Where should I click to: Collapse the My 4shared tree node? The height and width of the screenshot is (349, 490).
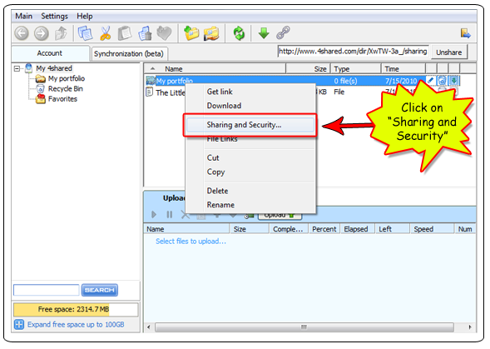tap(17, 68)
